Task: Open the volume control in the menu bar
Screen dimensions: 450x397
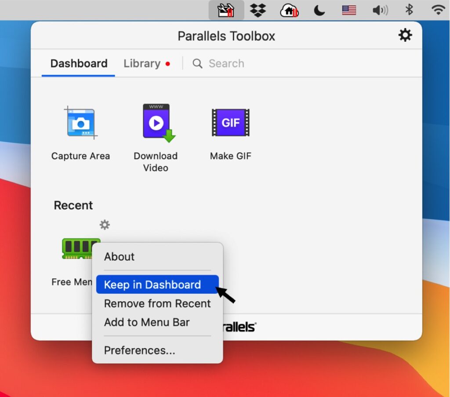Action: pyautogui.click(x=380, y=10)
